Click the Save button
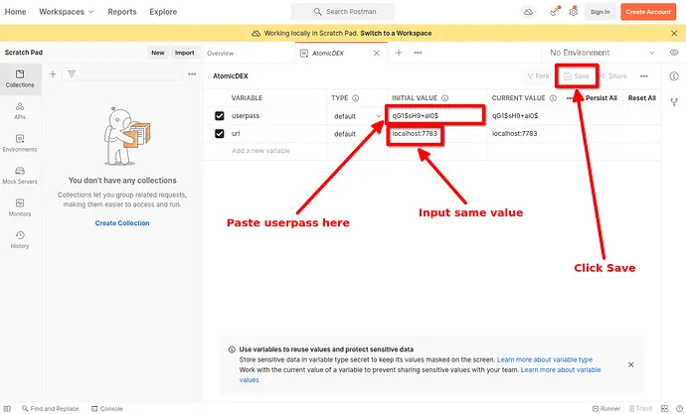The height and width of the screenshot is (414, 686). tap(576, 75)
